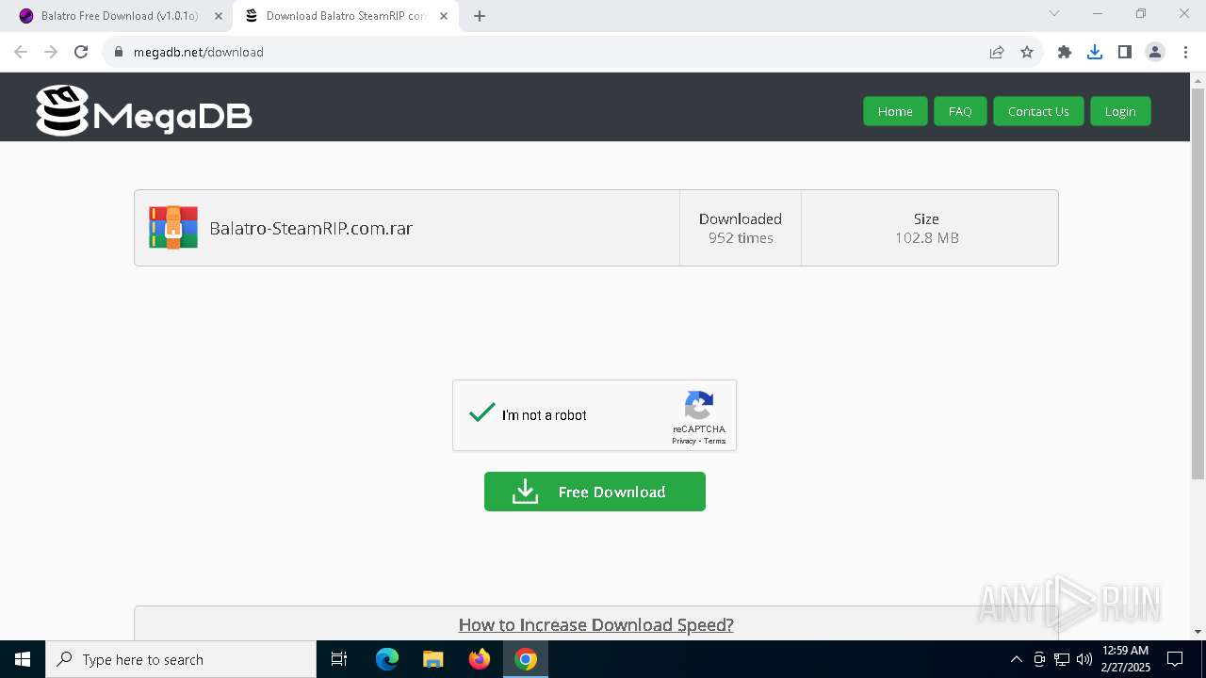Click the Login button

[x=1120, y=111]
